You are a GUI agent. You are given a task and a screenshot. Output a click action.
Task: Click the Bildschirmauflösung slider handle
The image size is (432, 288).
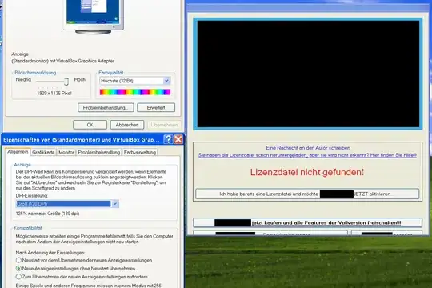click(66, 82)
